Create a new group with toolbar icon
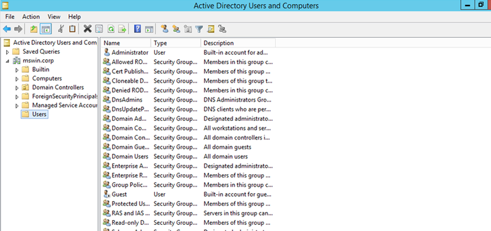This screenshot has height=231, width=491. pyautogui.click(x=176, y=30)
